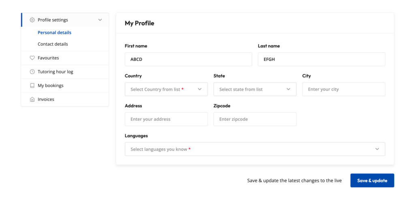Click the Tutoring hour log clock icon
Viewport: 415px width, 198px height.
[32, 72]
